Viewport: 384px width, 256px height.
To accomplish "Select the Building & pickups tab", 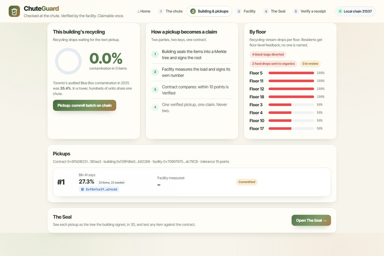I will click(x=209, y=11).
